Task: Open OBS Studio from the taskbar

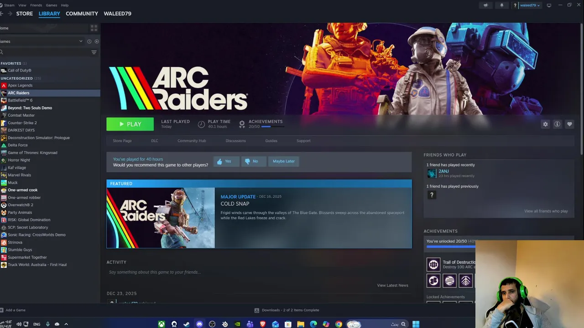Action: 212,324
